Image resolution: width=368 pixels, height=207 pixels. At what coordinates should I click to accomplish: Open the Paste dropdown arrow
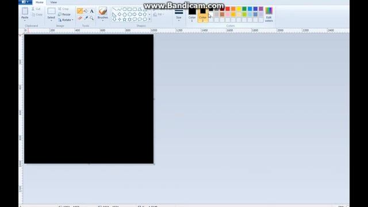pos(25,21)
